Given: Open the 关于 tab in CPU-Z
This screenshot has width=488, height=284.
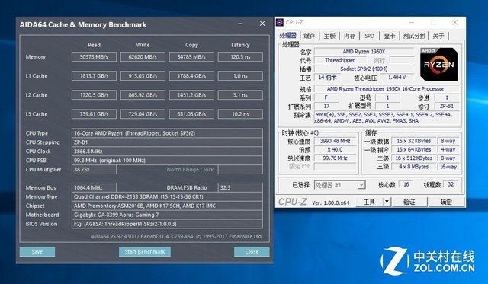Looking at the screenshot, I should [x=438, y=36].
